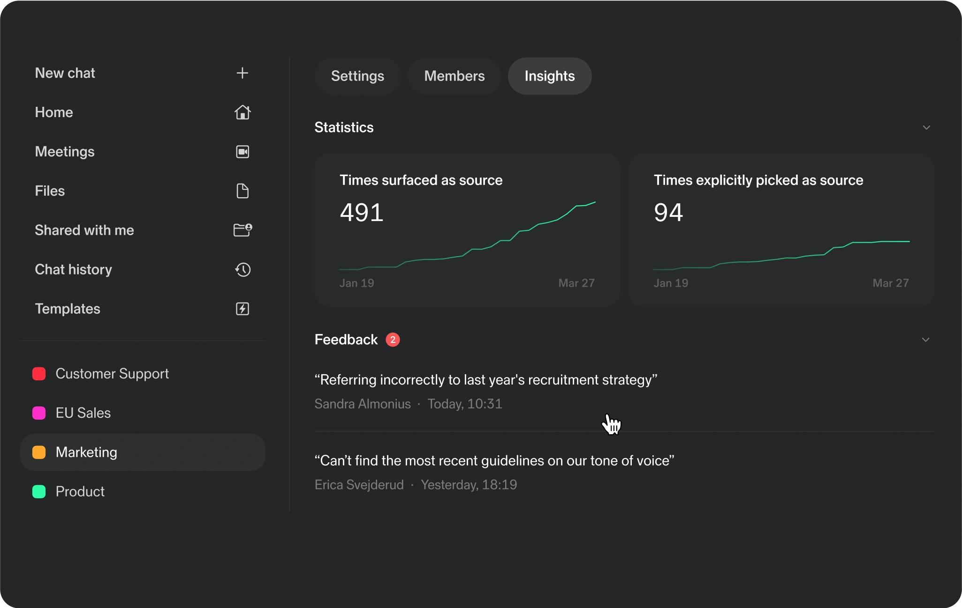Open the Files section
Viewport: 962px width, 608px height.
[x=49, y=190]
